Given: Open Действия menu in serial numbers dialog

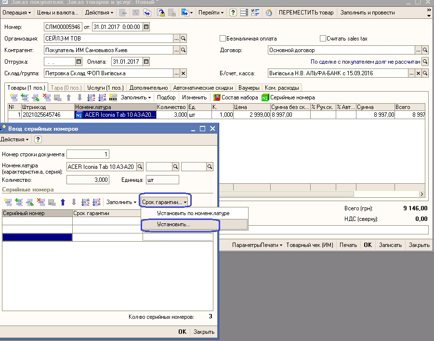Looking at the screenshot, I should 14,139.
